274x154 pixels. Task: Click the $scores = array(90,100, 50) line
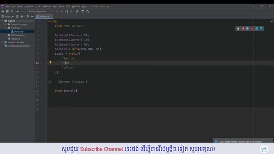79,49
